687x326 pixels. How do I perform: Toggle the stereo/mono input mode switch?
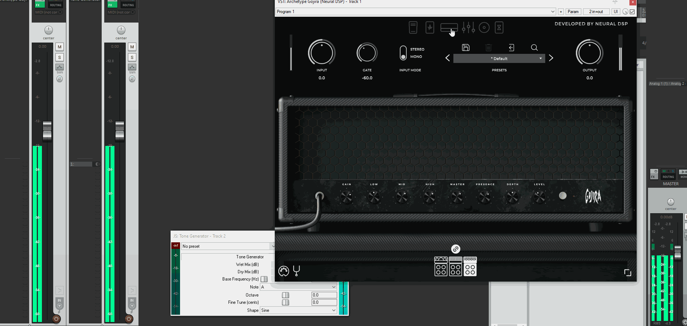coord(403,53)
